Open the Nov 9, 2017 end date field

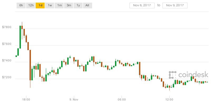coord(175,5)
